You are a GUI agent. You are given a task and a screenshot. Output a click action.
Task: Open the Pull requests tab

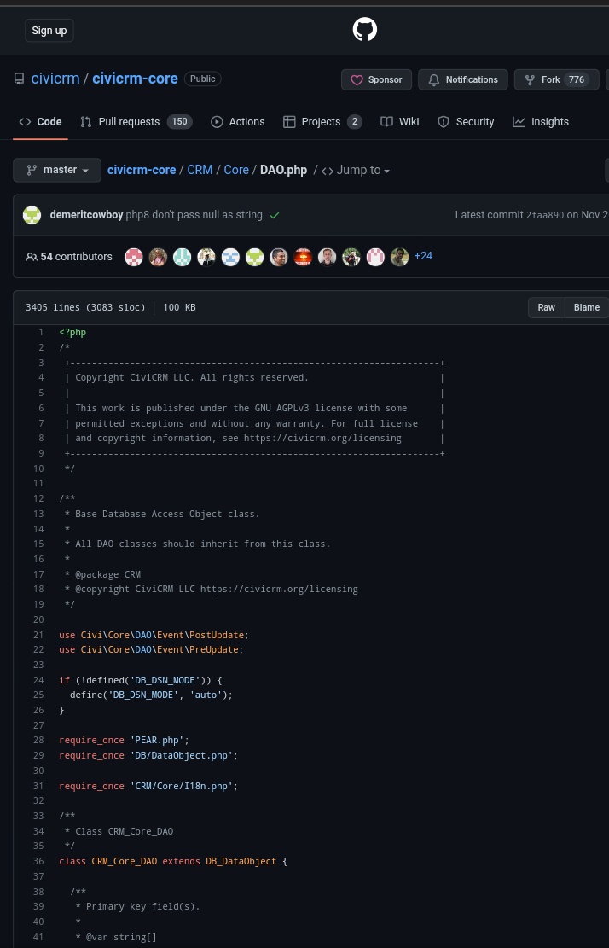click(x=136, y=121)
